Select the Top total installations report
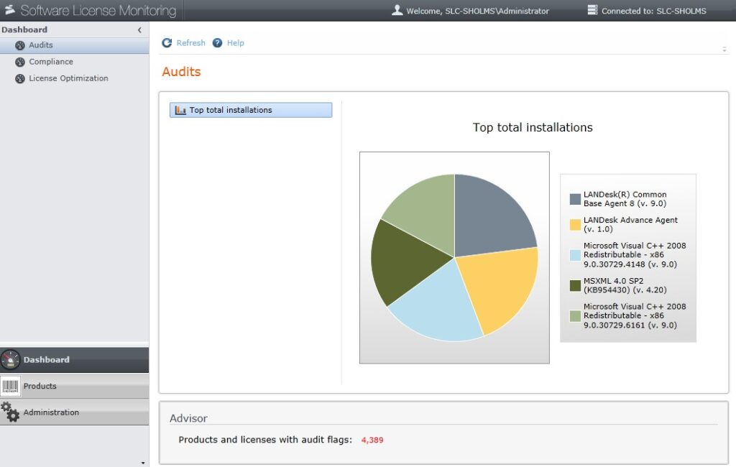 [251, 110]
